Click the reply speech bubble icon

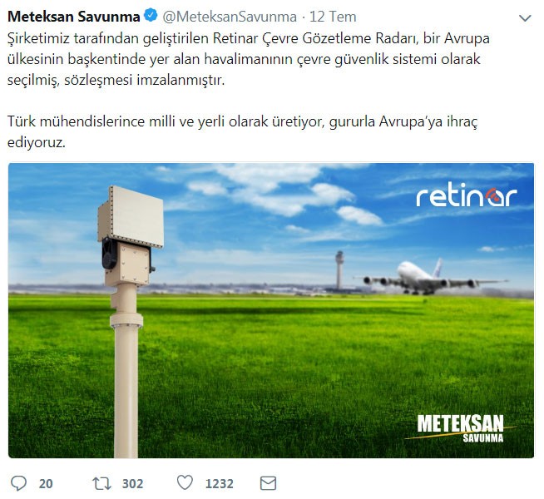coord(18,483)
